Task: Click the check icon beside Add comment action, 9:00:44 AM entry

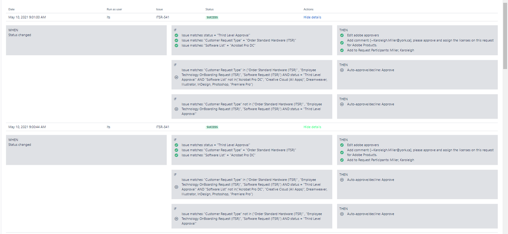Action: click(342, 152)
